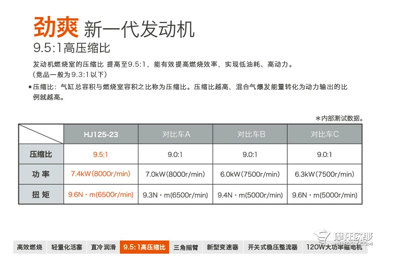Select the 扭矩 row label
398x264 pixels.
coord(41,194)
